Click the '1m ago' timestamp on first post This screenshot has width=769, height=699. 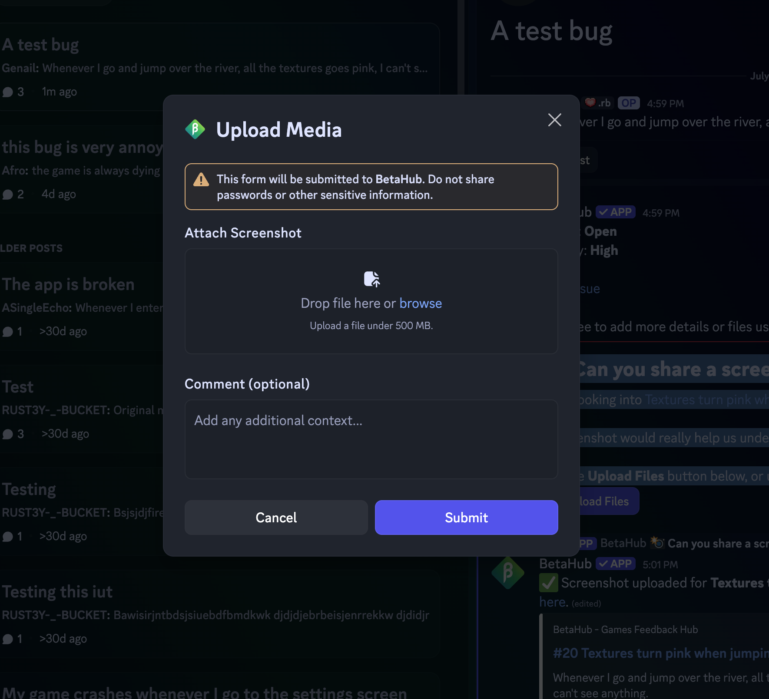pyautogui.click(x=59, y=92)
